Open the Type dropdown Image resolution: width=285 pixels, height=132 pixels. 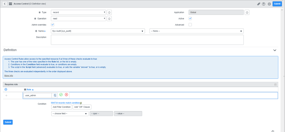coord(78,12)
